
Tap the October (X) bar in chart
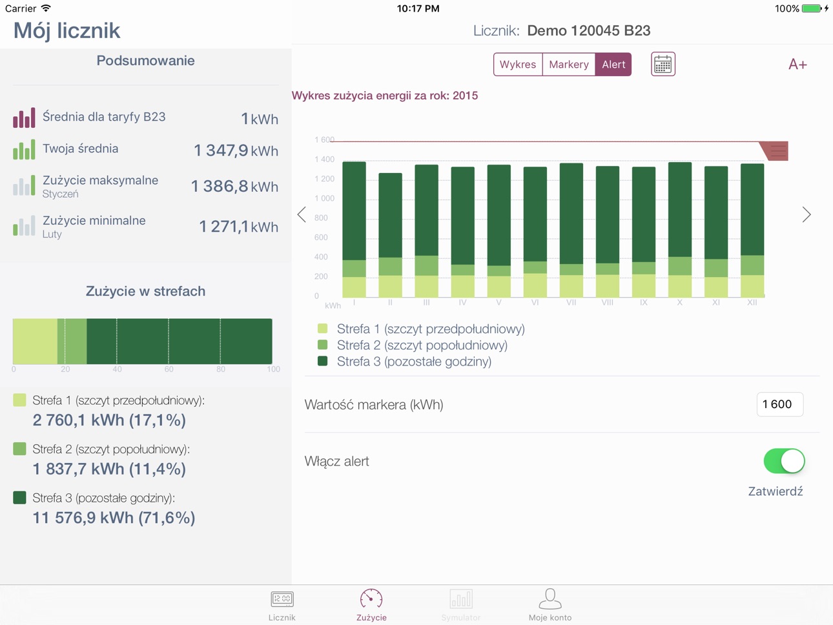pyautogui.click(x=680, y=230)
